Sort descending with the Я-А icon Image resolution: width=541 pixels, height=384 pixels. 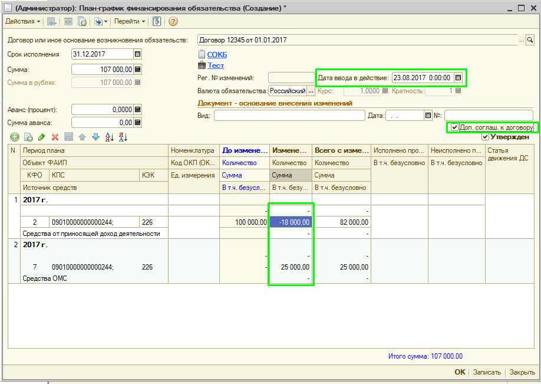click(123, 137)
